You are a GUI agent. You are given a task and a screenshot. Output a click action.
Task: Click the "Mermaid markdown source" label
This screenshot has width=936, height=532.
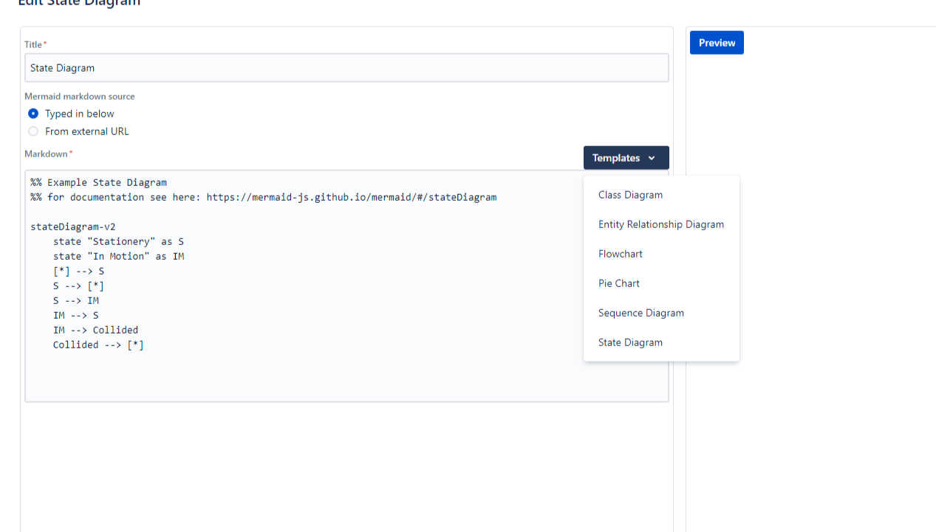pyautogui.click(x=79, y=97)
